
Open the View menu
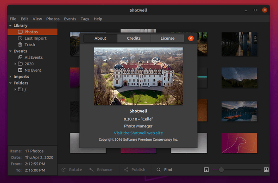37,19
